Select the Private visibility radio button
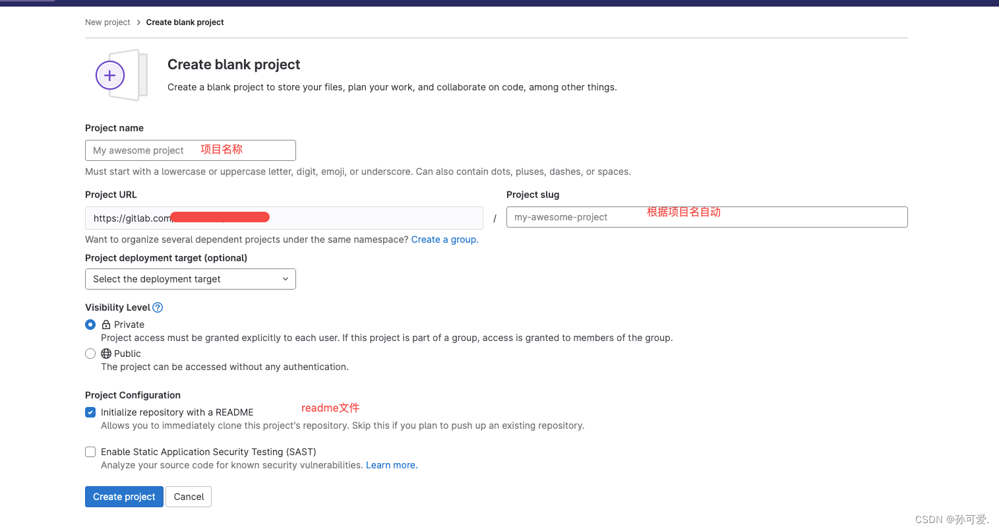 90,324
